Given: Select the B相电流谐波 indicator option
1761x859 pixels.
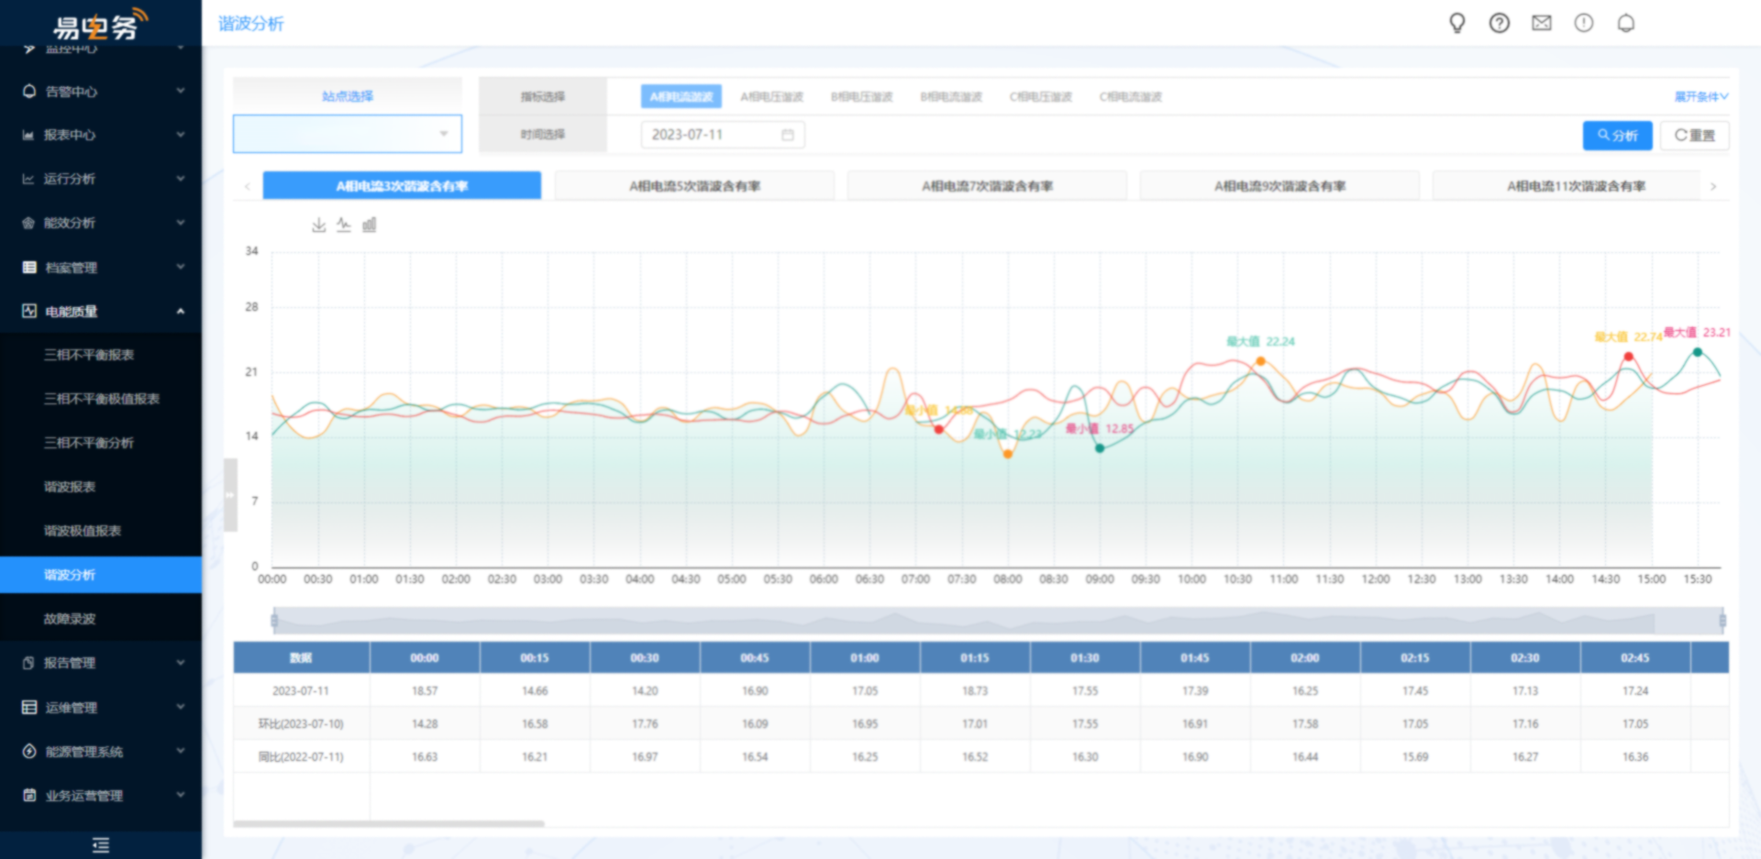Looking at the screenshot, I should click(951, 96).
